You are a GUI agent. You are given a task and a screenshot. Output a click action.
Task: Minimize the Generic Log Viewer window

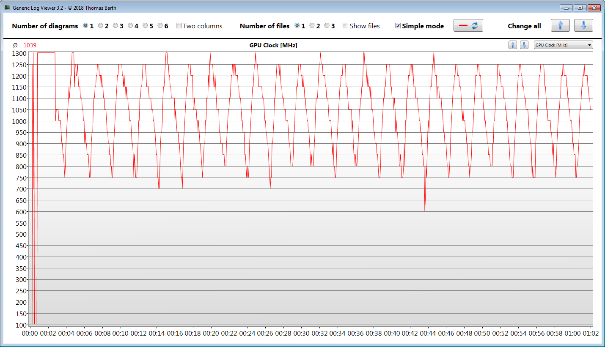point(566,8)
